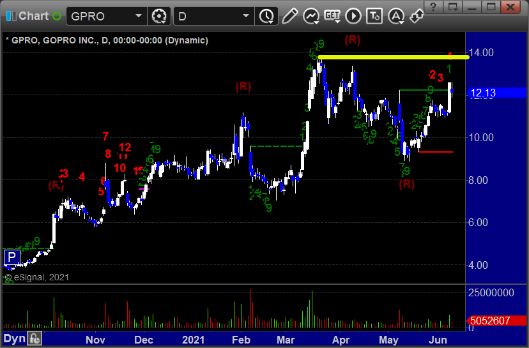This screenshot has height=348, width=529.
Task: Select the pencil drawing tool
Action: point(289,16)
